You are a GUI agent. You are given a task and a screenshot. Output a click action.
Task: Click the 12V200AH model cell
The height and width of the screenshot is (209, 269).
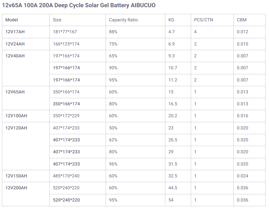point(16,188)
